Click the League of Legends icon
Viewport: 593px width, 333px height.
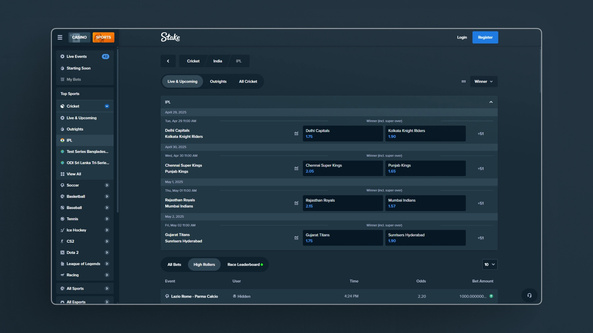(62, 264)
